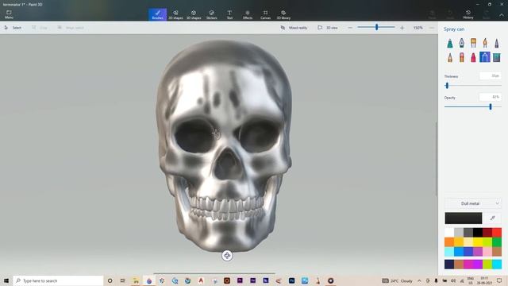Screen dimensions: 508x286
Task: Click the skull's left eye socket
Action: pos(194,136)
